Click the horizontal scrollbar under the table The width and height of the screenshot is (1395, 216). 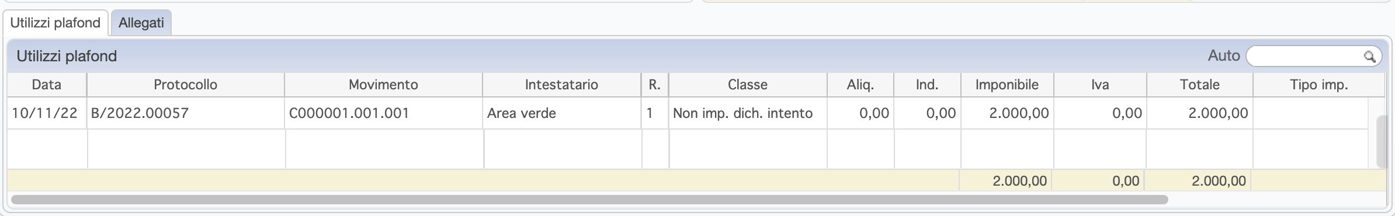(x=589, y=200)
